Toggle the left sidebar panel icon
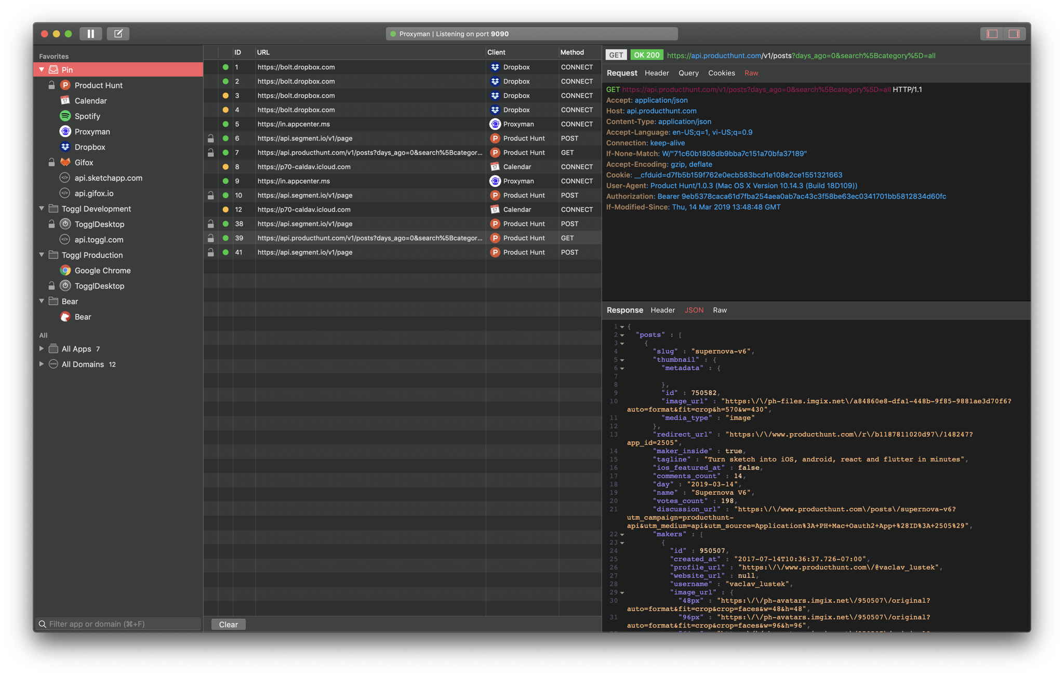Viewport: 1064px width, 676px height. tap(992, 34)
